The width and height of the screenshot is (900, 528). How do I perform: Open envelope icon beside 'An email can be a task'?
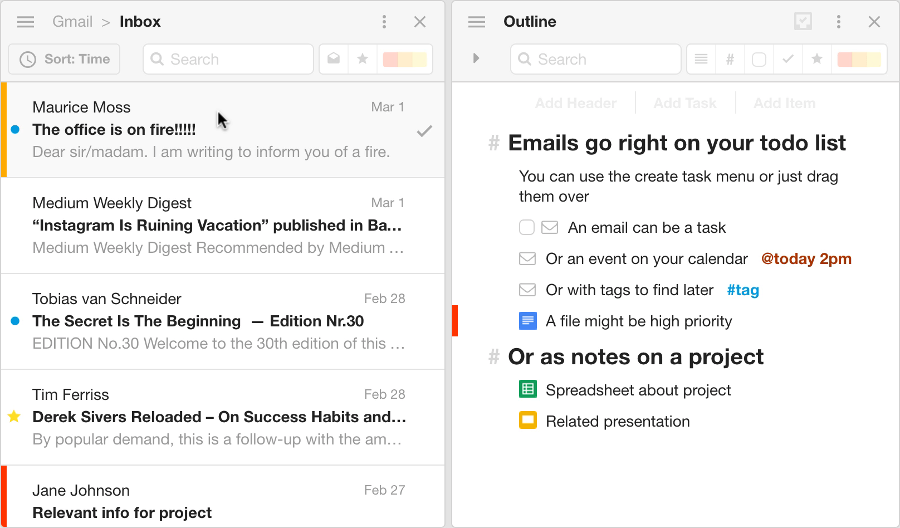coord(550,227)
